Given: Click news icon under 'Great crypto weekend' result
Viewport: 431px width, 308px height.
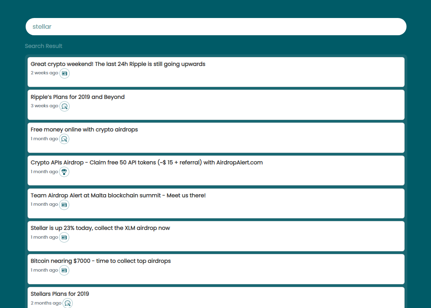Looking at the screenshot, I should (65, 74).
